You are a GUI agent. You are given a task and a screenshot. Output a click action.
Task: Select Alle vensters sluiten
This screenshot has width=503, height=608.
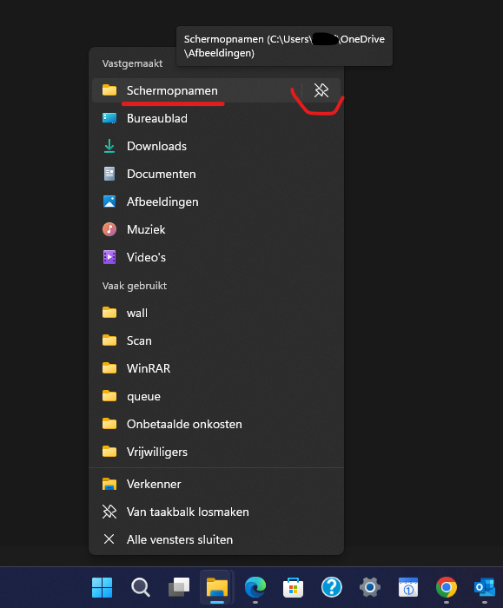pos(216,539)
